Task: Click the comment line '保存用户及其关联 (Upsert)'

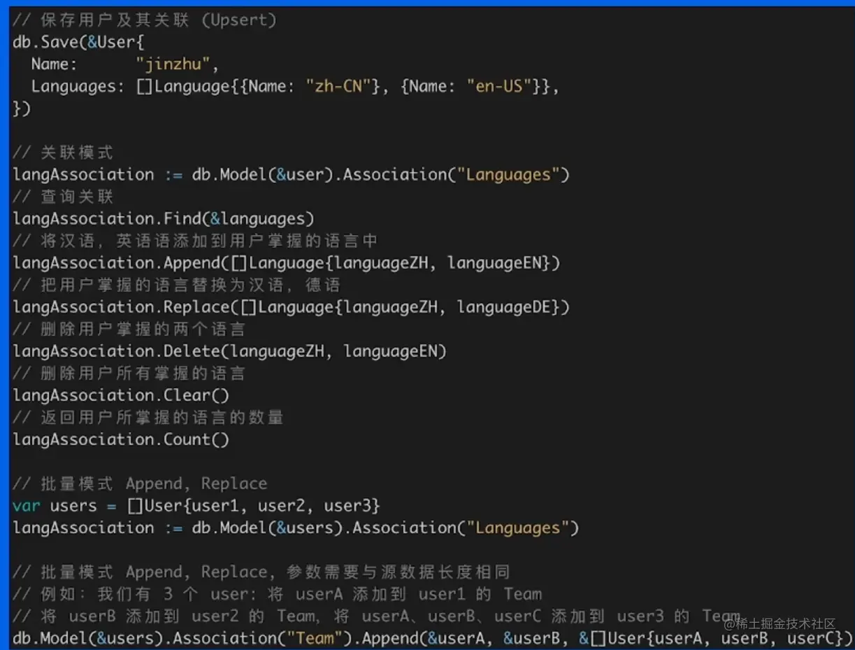Action: [x=145, y=20]
